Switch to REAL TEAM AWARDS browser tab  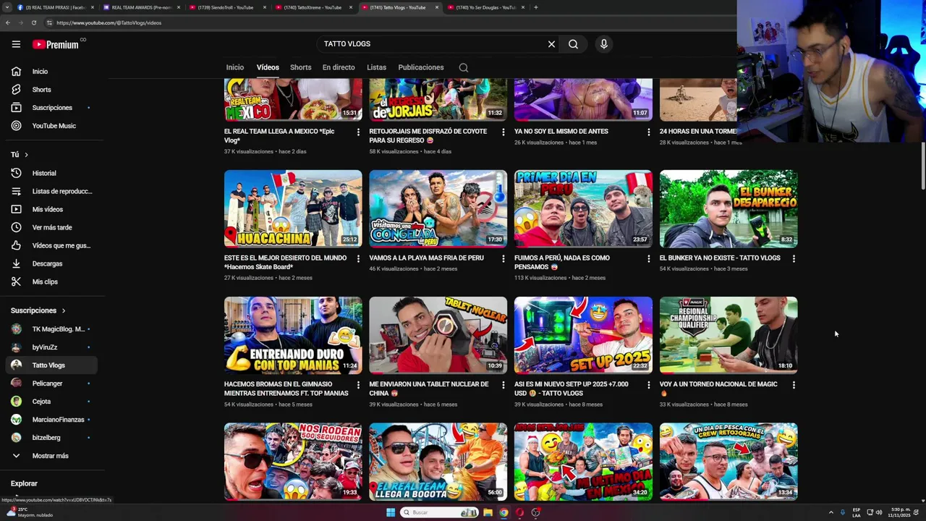(x=141, y=7)
